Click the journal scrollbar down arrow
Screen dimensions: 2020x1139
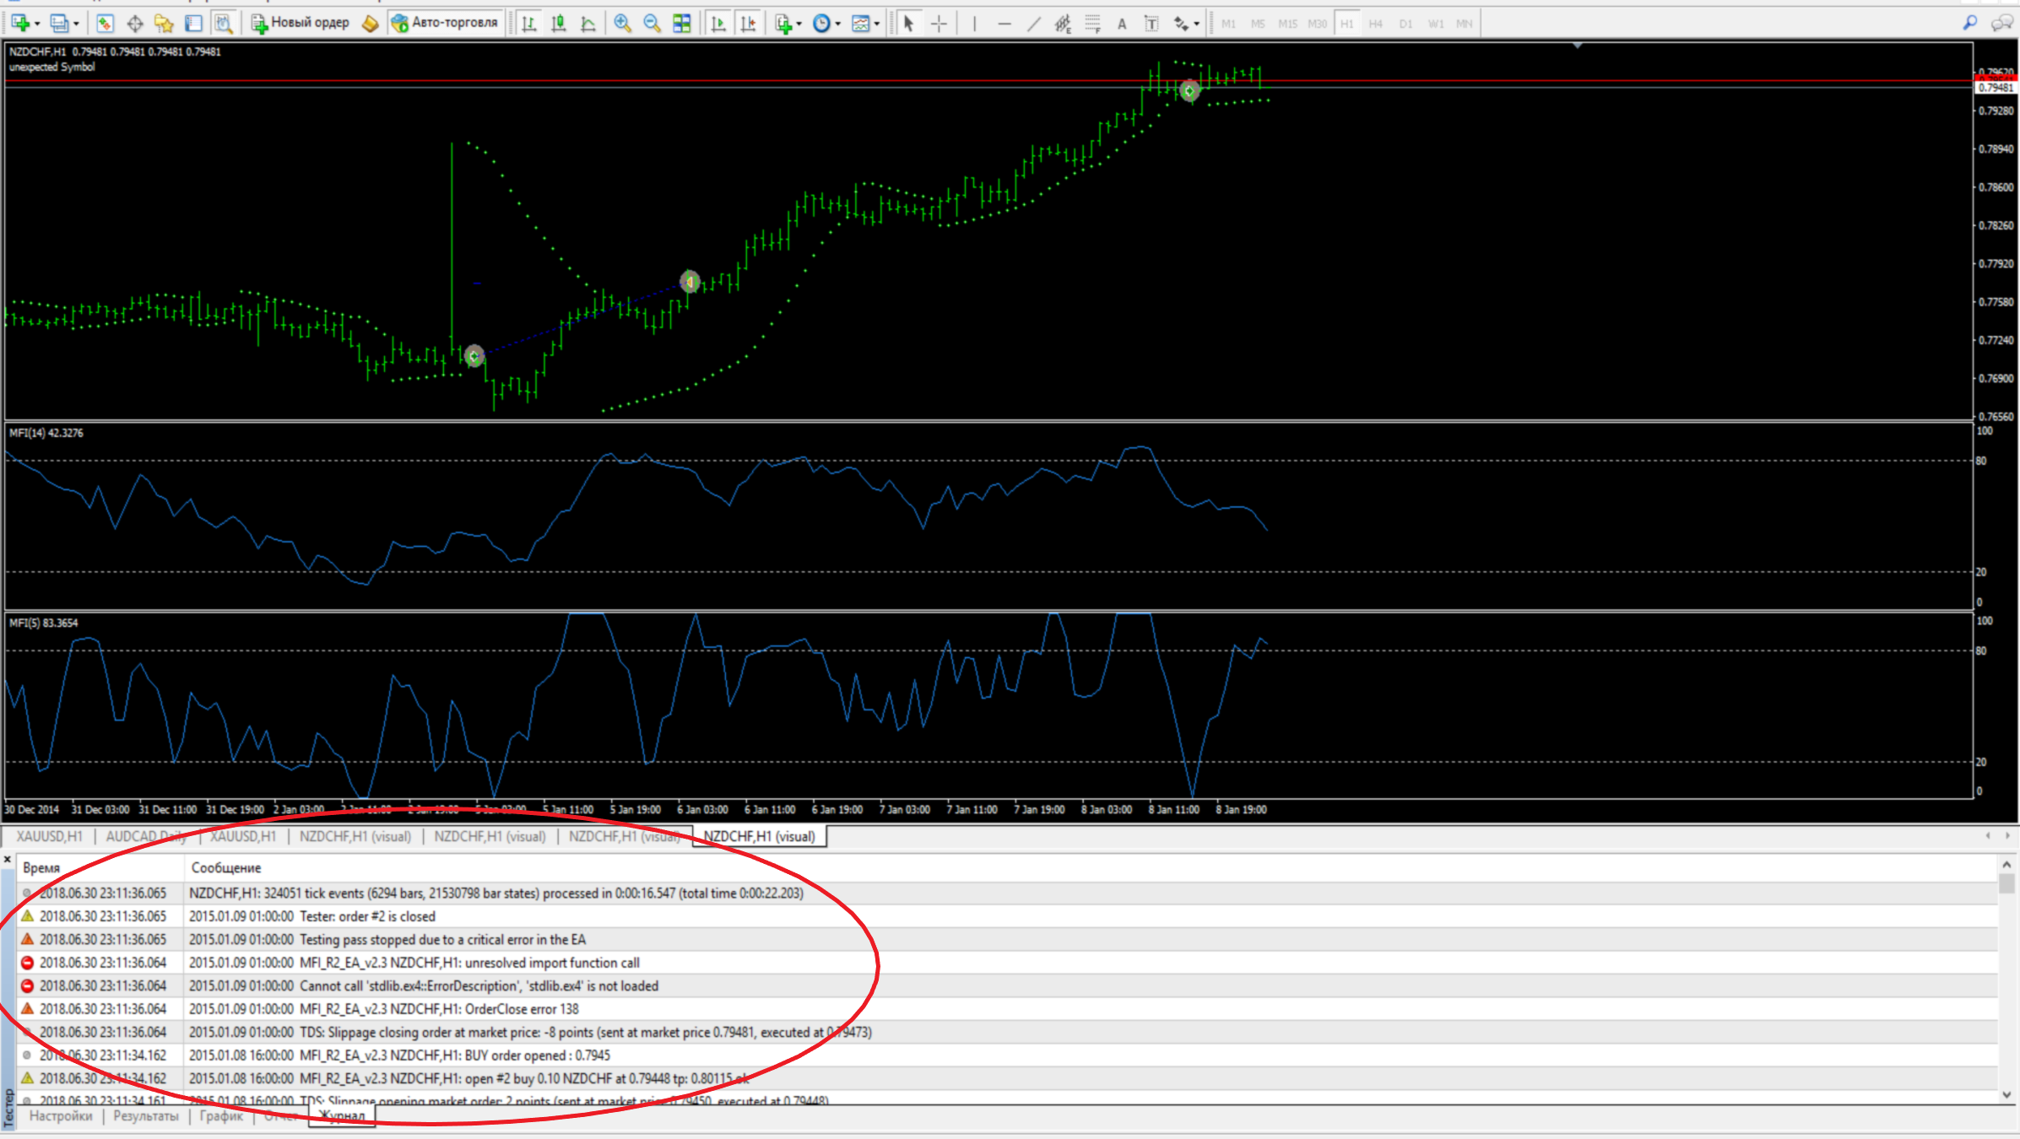tap(2006, 1094)
